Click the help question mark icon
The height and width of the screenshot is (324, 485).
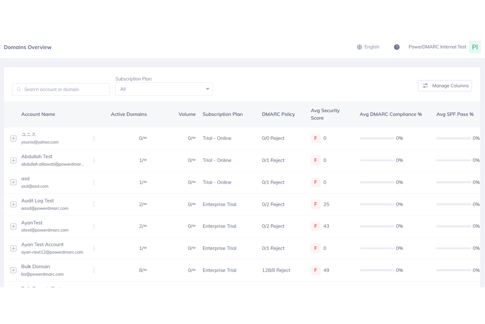pyautogui.click(x=397, y=47)
